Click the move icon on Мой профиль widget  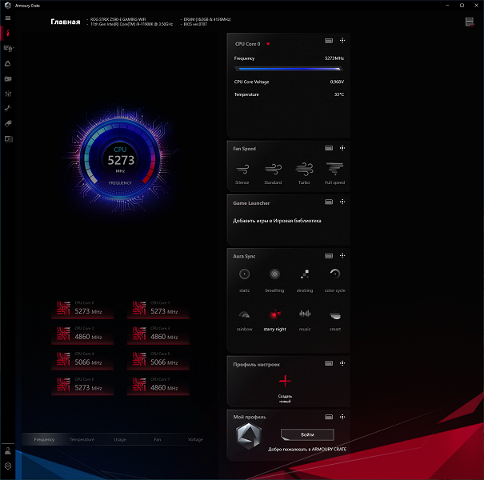pos(342,417)
